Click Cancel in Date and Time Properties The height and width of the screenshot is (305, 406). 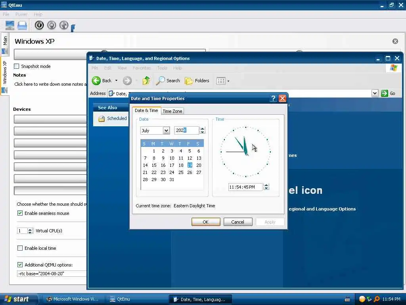tap(238, 222)
